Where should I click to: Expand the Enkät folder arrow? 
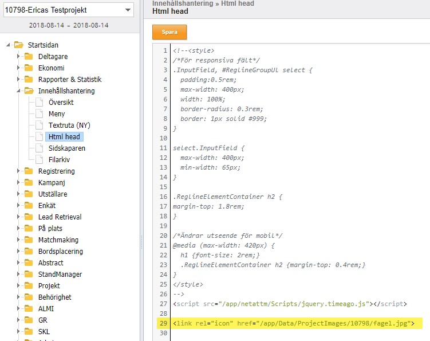[18, 205]
